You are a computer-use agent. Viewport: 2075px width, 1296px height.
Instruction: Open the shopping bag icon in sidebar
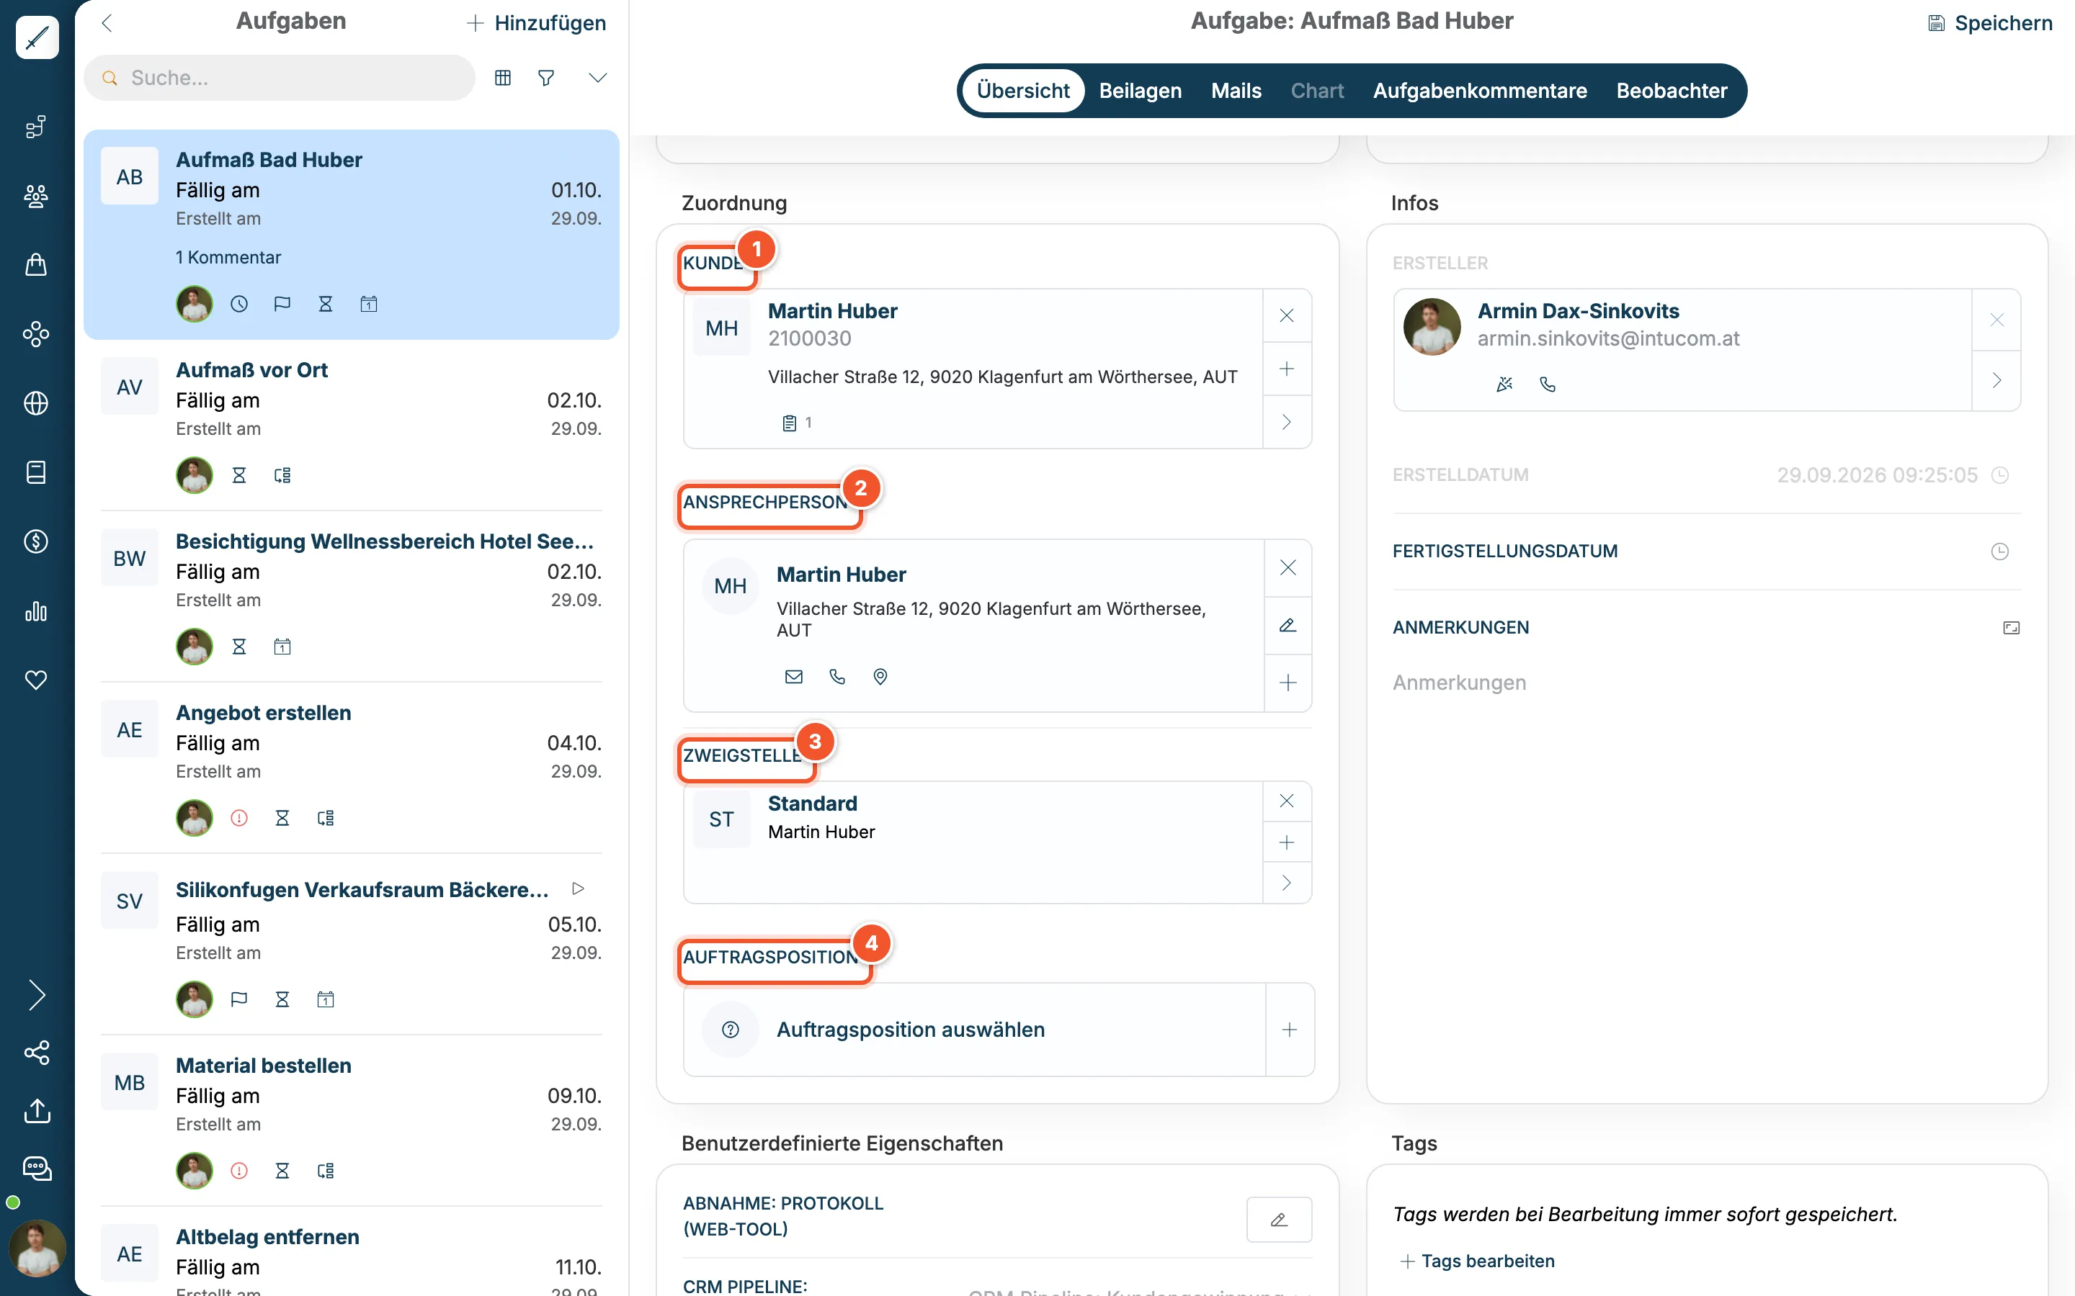point(36,265)
